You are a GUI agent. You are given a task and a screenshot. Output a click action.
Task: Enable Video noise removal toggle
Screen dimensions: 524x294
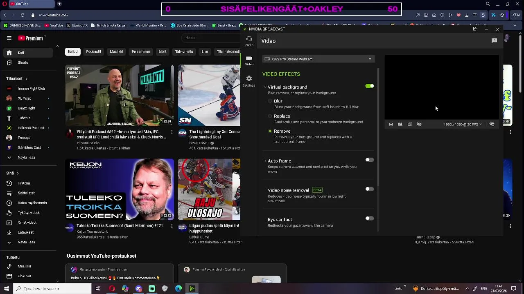[x=370, y=189]
